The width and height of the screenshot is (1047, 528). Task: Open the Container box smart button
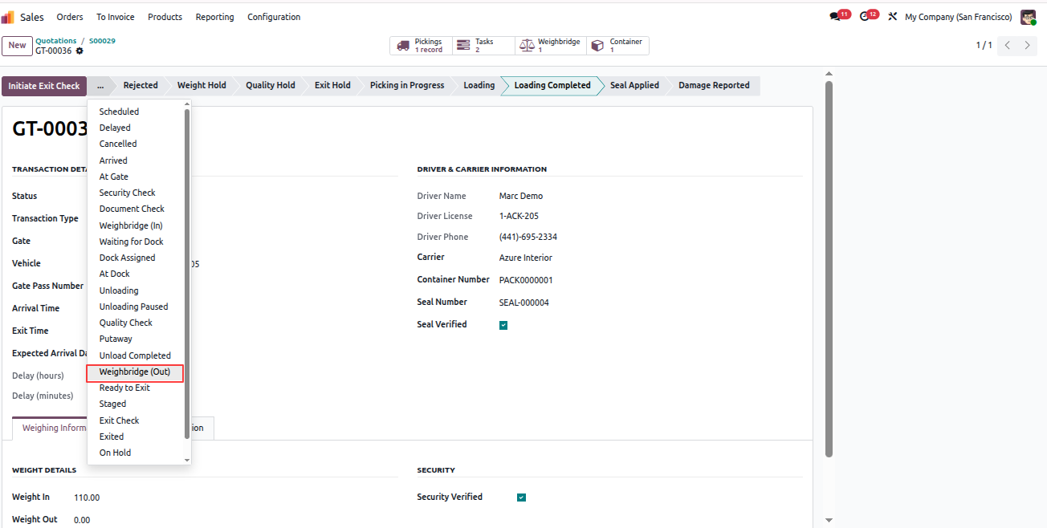point(617,46)
